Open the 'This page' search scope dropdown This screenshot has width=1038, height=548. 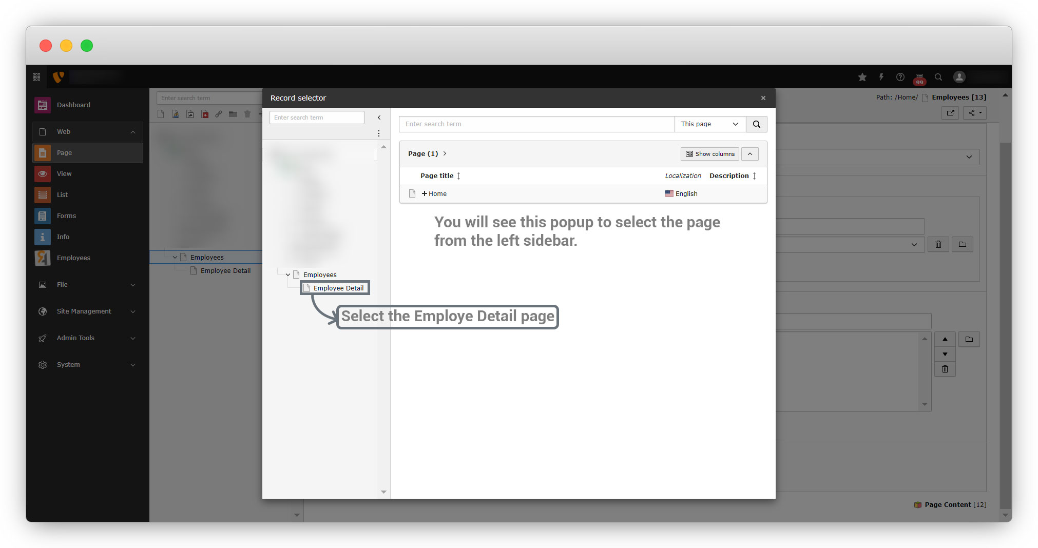[709, 124]
